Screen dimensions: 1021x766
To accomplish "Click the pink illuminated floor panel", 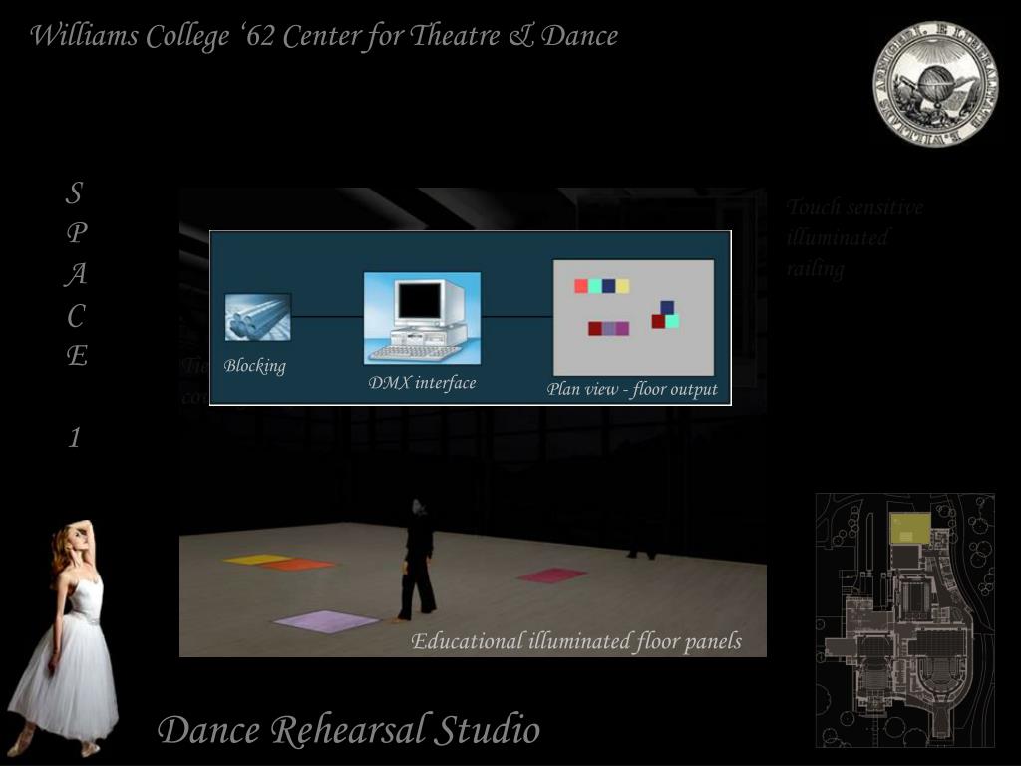I will [551, 574].
